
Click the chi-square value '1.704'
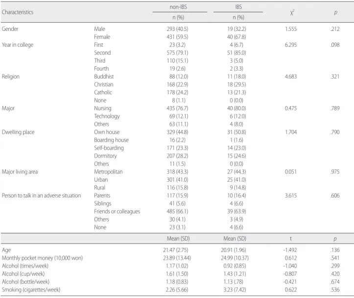tap(291, 132)
